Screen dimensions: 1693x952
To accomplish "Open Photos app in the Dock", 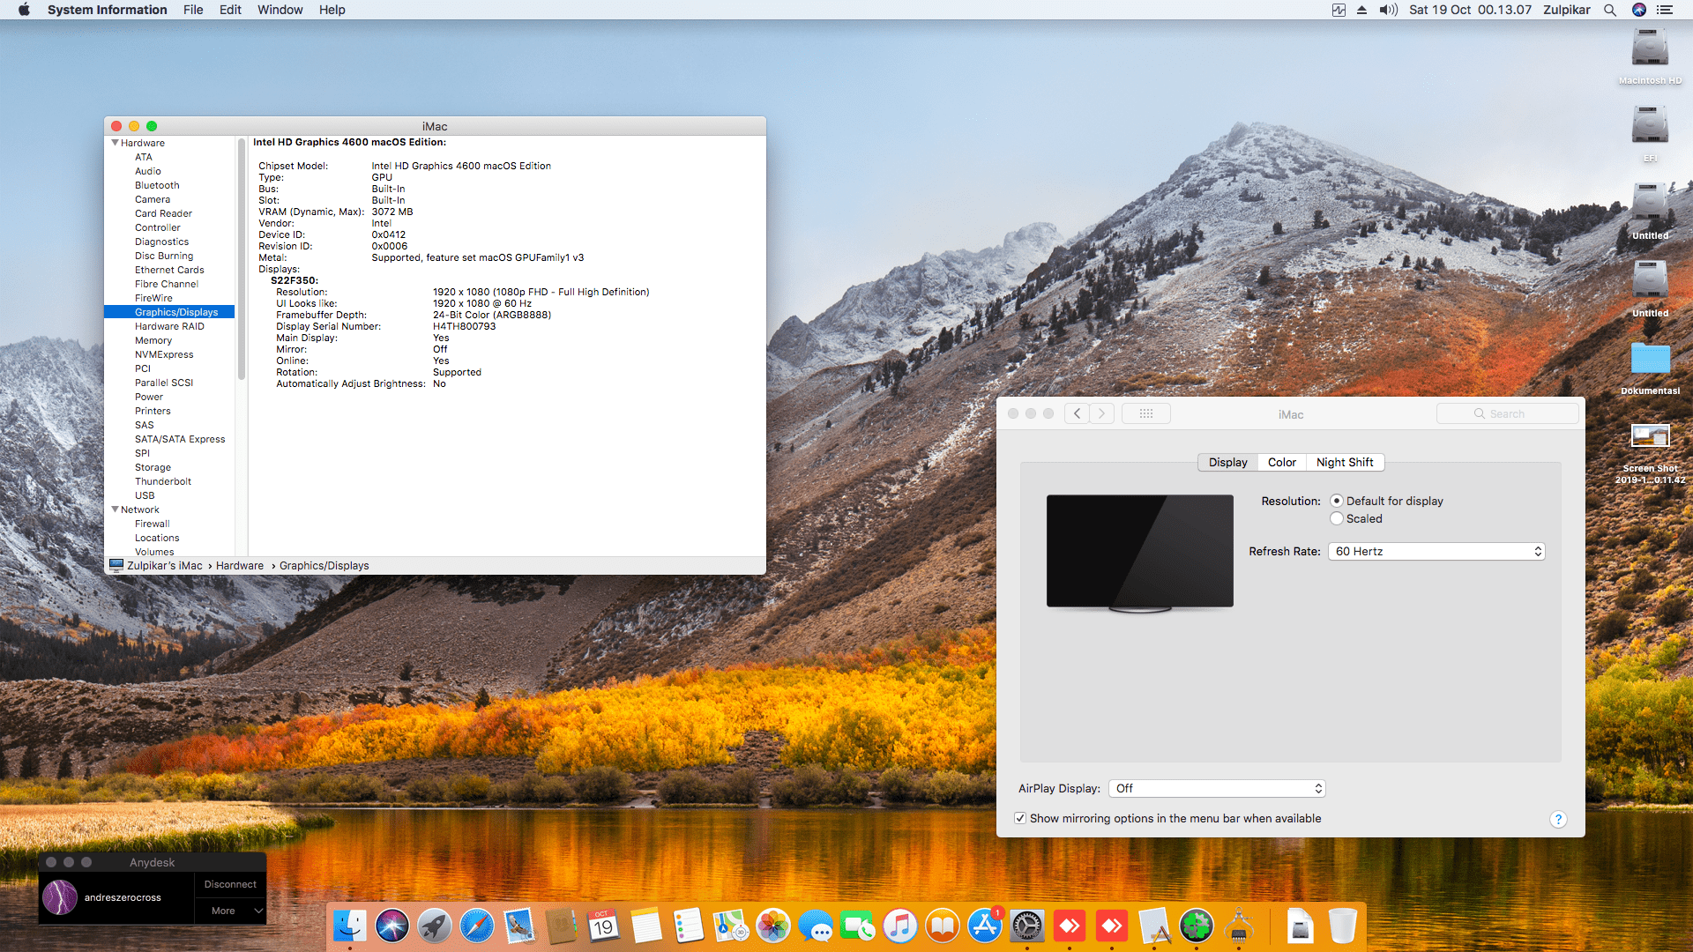I will tap(773, 926).
